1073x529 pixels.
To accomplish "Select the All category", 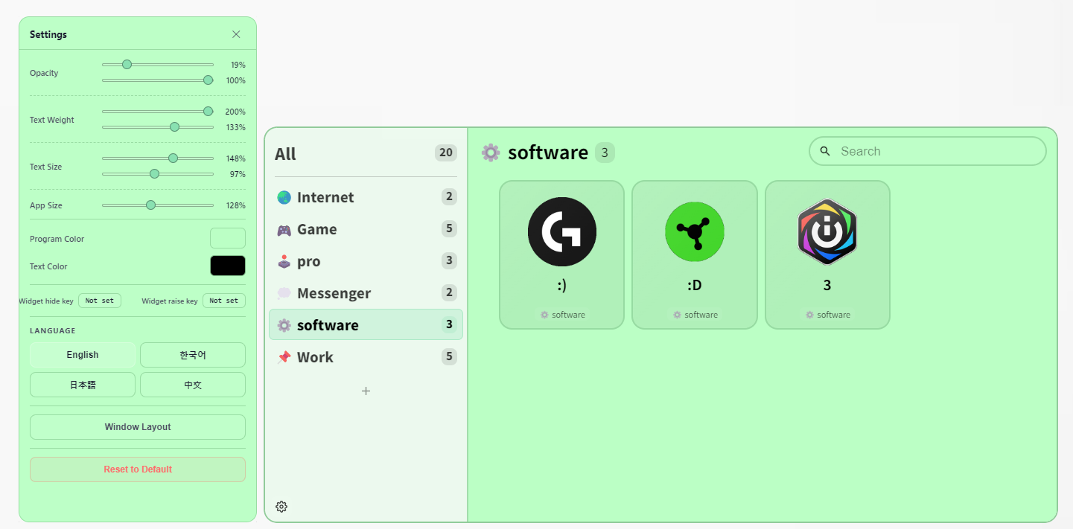I will (x=366, y=154).
